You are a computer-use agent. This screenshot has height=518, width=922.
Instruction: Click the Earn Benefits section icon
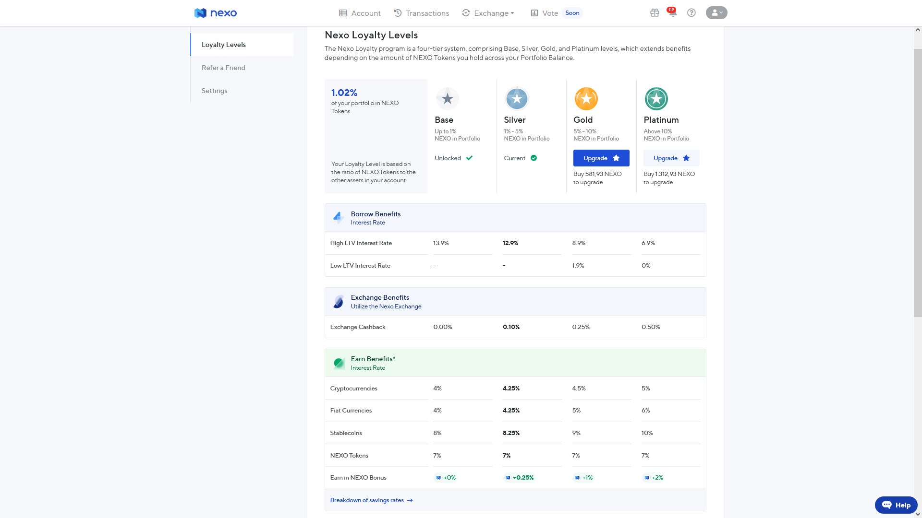coord(339,363)
